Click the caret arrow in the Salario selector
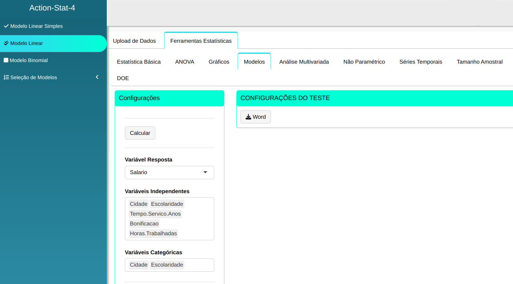Image resolution: width=513 pixels, height=284 pixels. point(205,172)
